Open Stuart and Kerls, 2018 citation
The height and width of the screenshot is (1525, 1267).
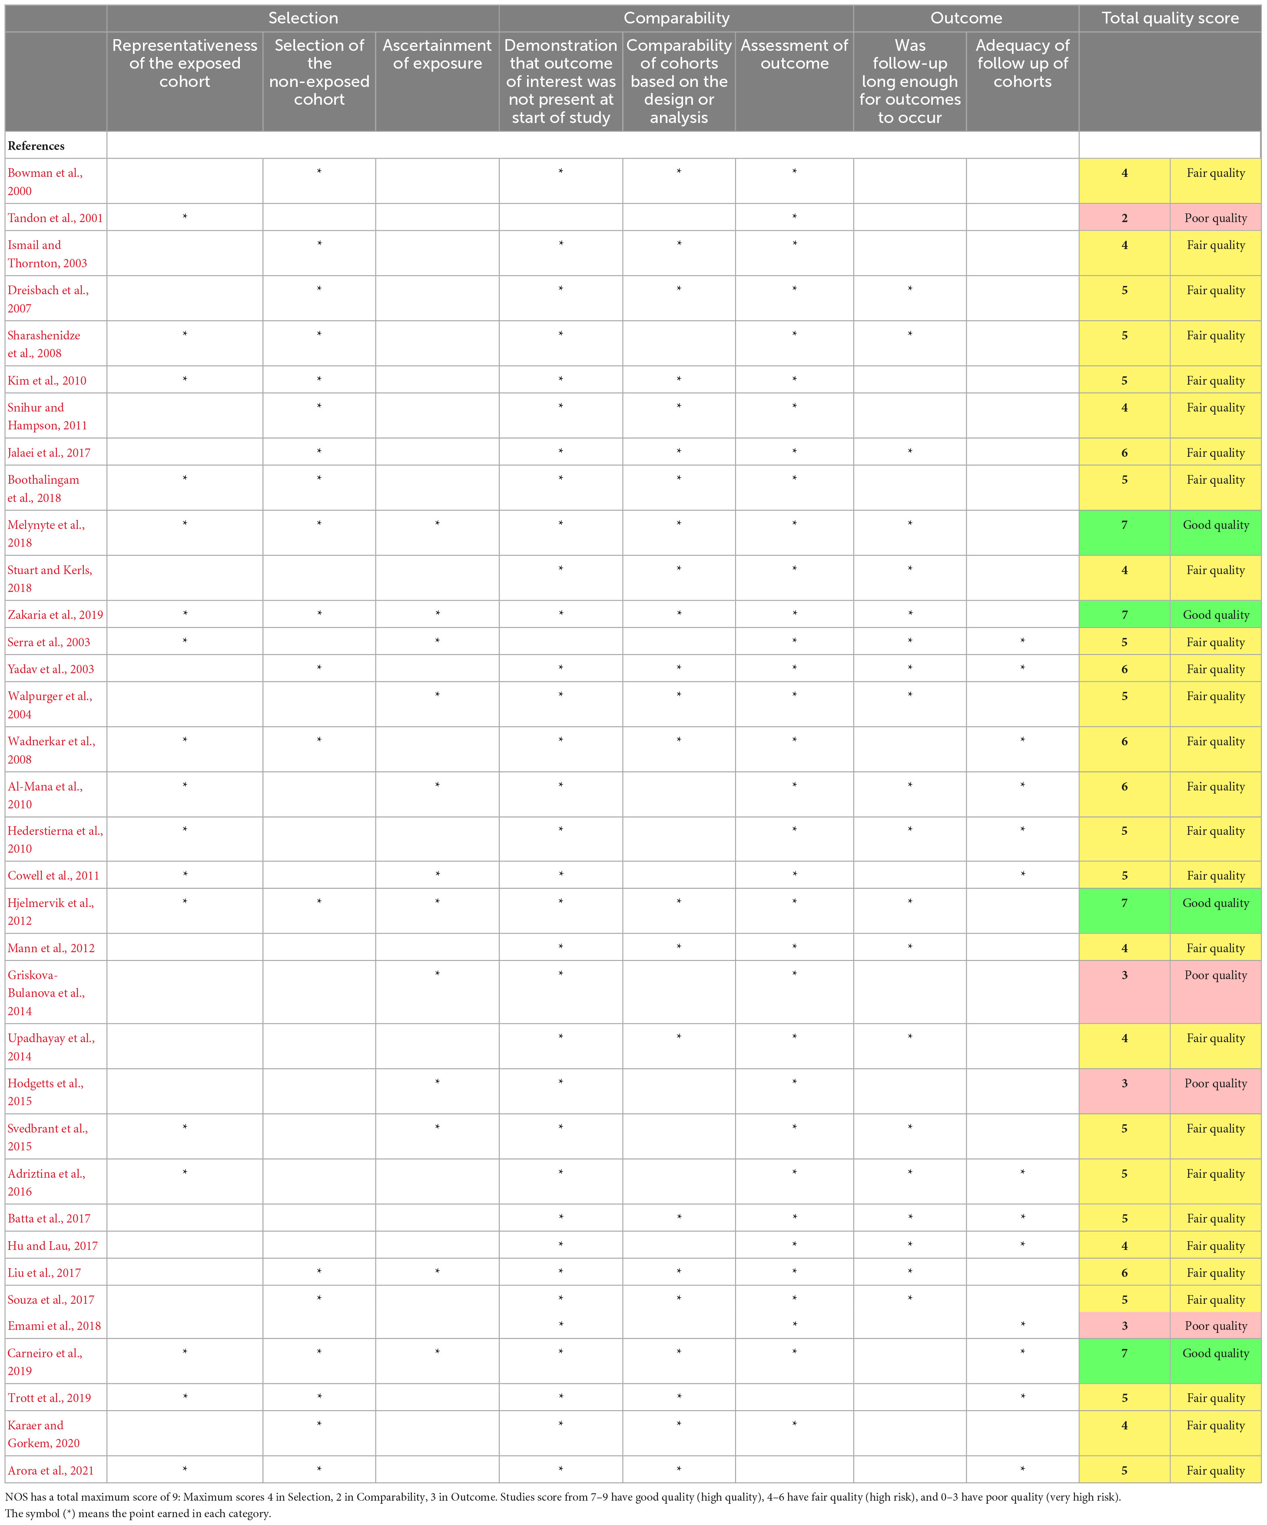50,579
